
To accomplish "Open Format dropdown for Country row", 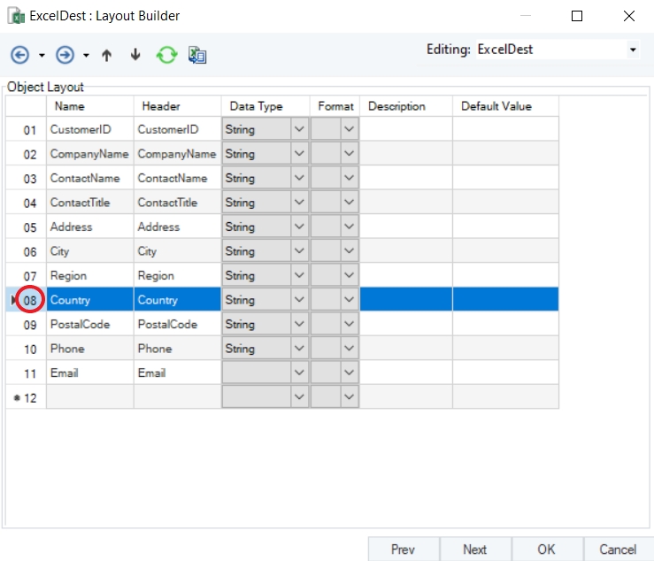I will (350, 300).
